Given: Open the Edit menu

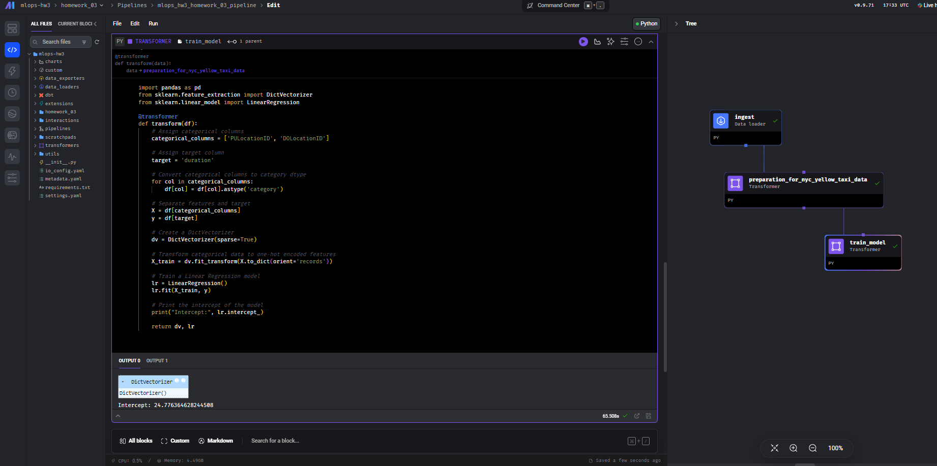Looking at the screenshot, I should 135,24.
